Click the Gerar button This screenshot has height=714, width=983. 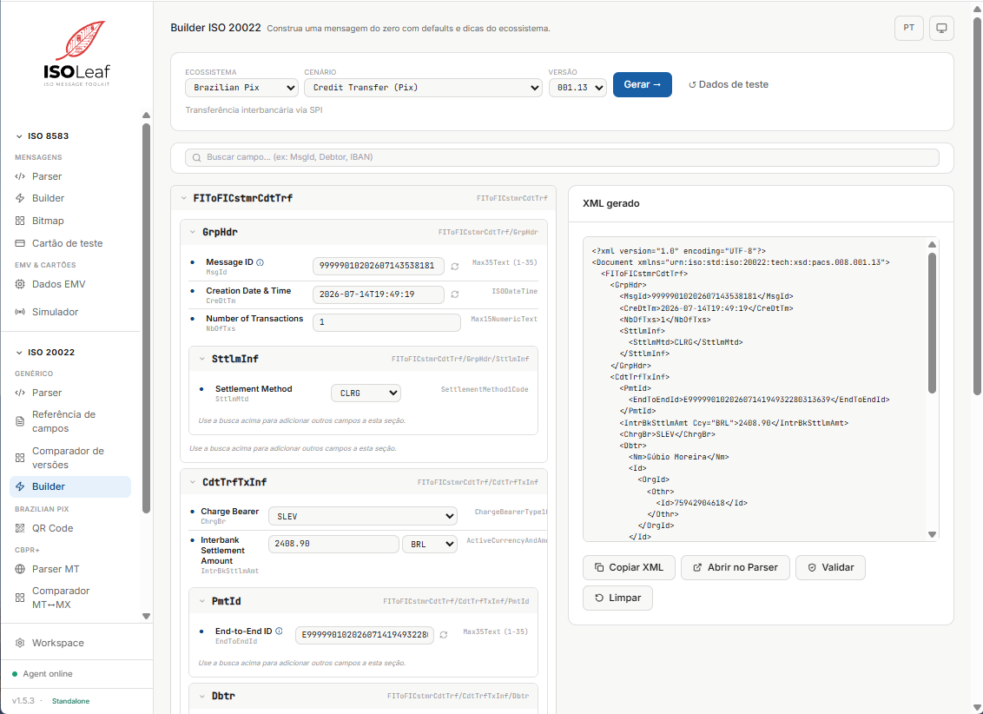(642, 84)
